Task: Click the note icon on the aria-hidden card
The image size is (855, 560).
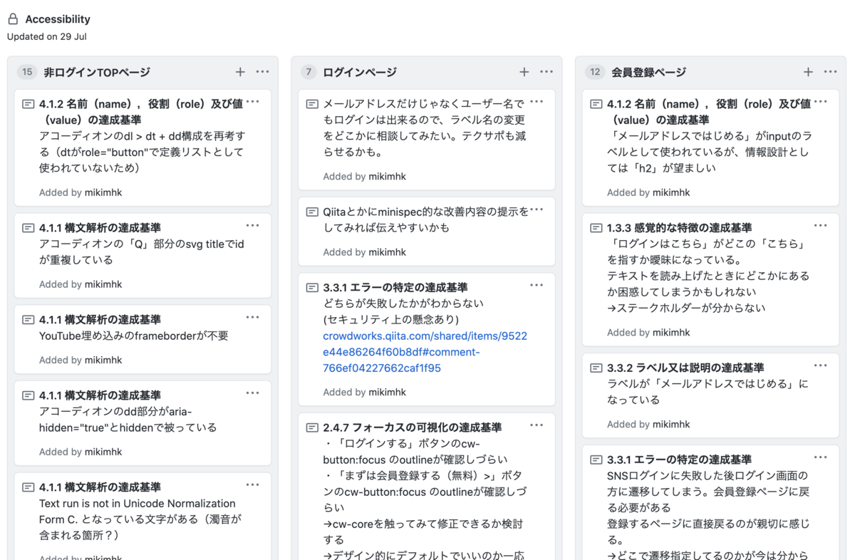Action: (x=27, y=396)
